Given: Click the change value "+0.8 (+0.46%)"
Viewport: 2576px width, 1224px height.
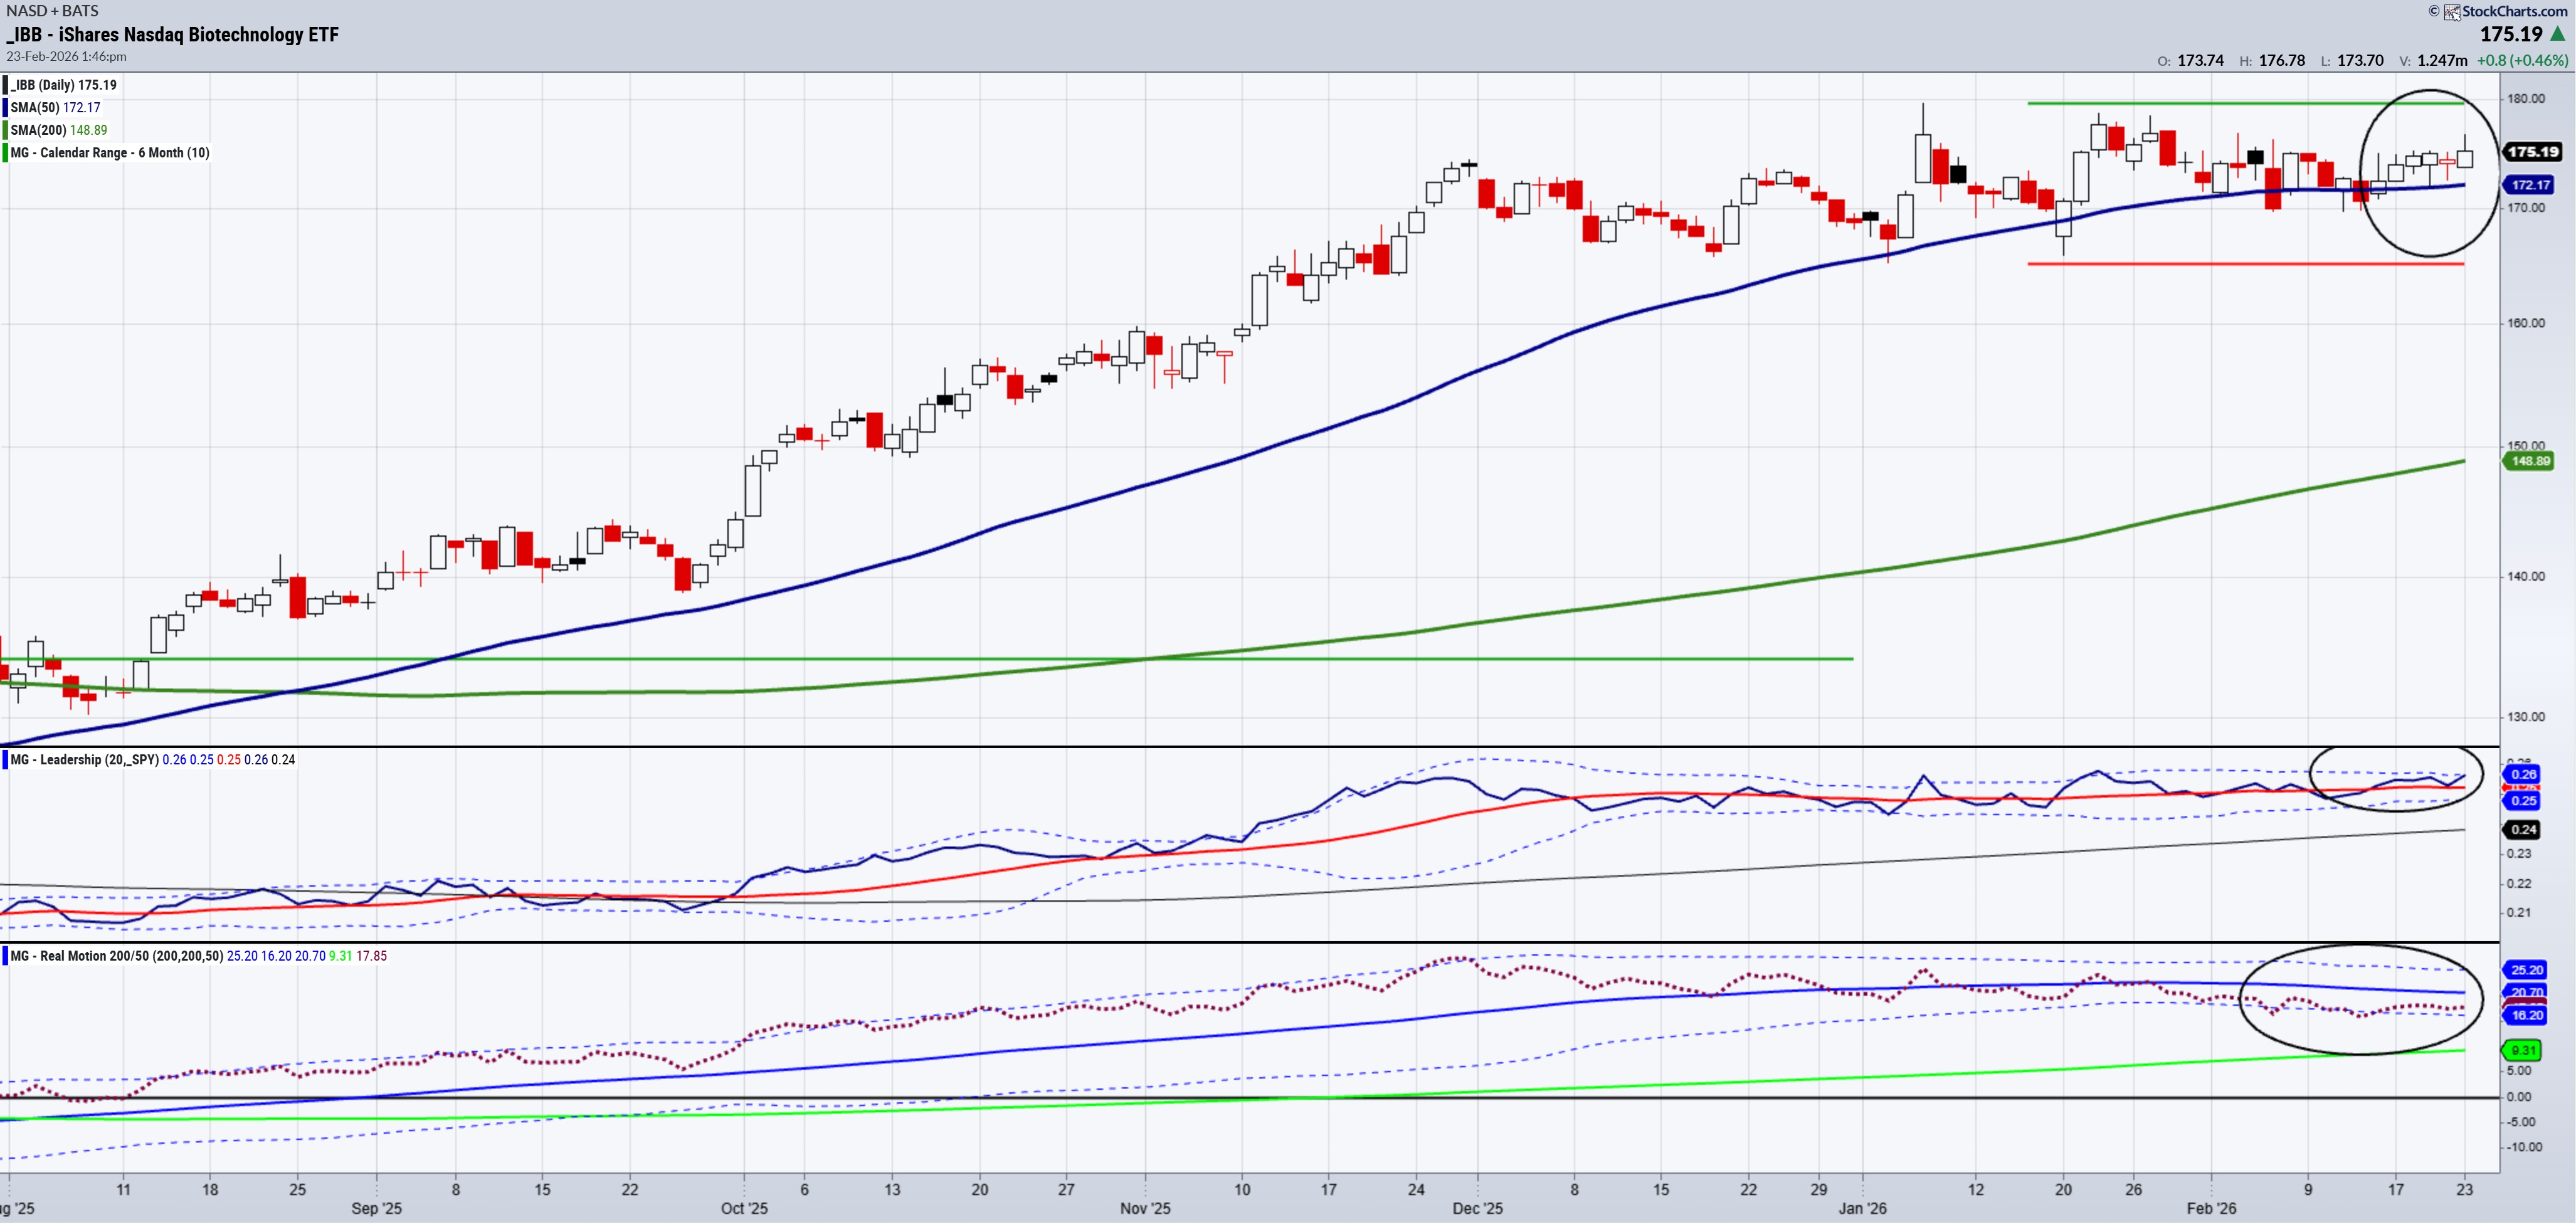Looking at the screenshot, I should [2522, 61].
